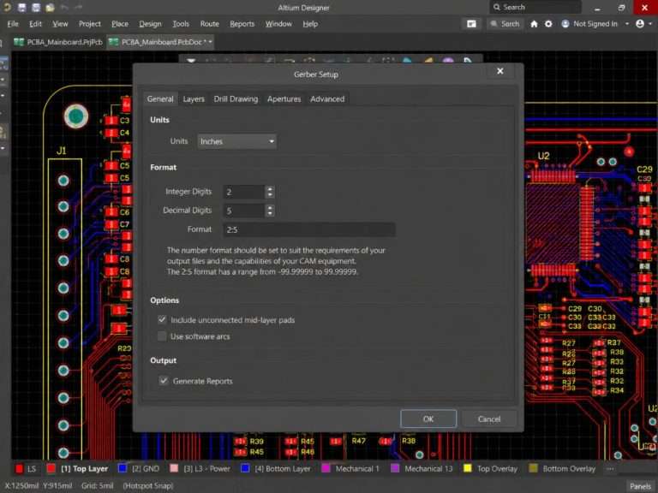Screen dimensions: 658x493
Task: Click the Integer Digits input field
Action: pyautogui.click(x=244, y=192)
